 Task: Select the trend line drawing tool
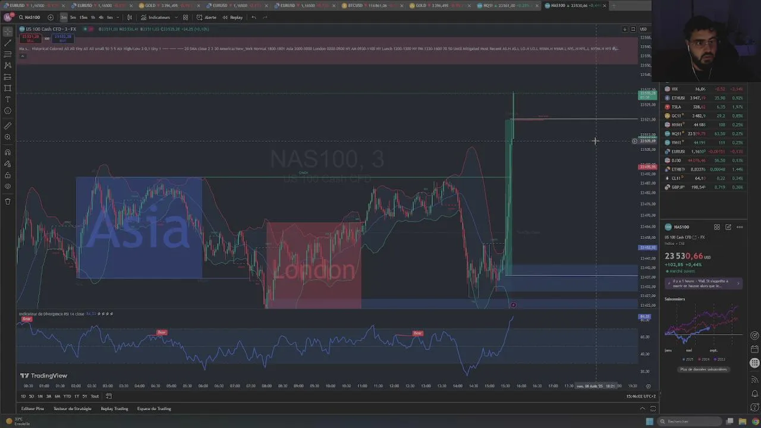click(8, 43)
